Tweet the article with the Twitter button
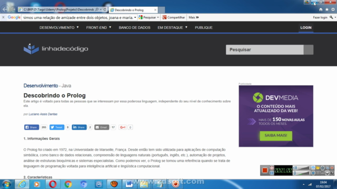Viewport: 337px width, 189px height. click(57, 127)
